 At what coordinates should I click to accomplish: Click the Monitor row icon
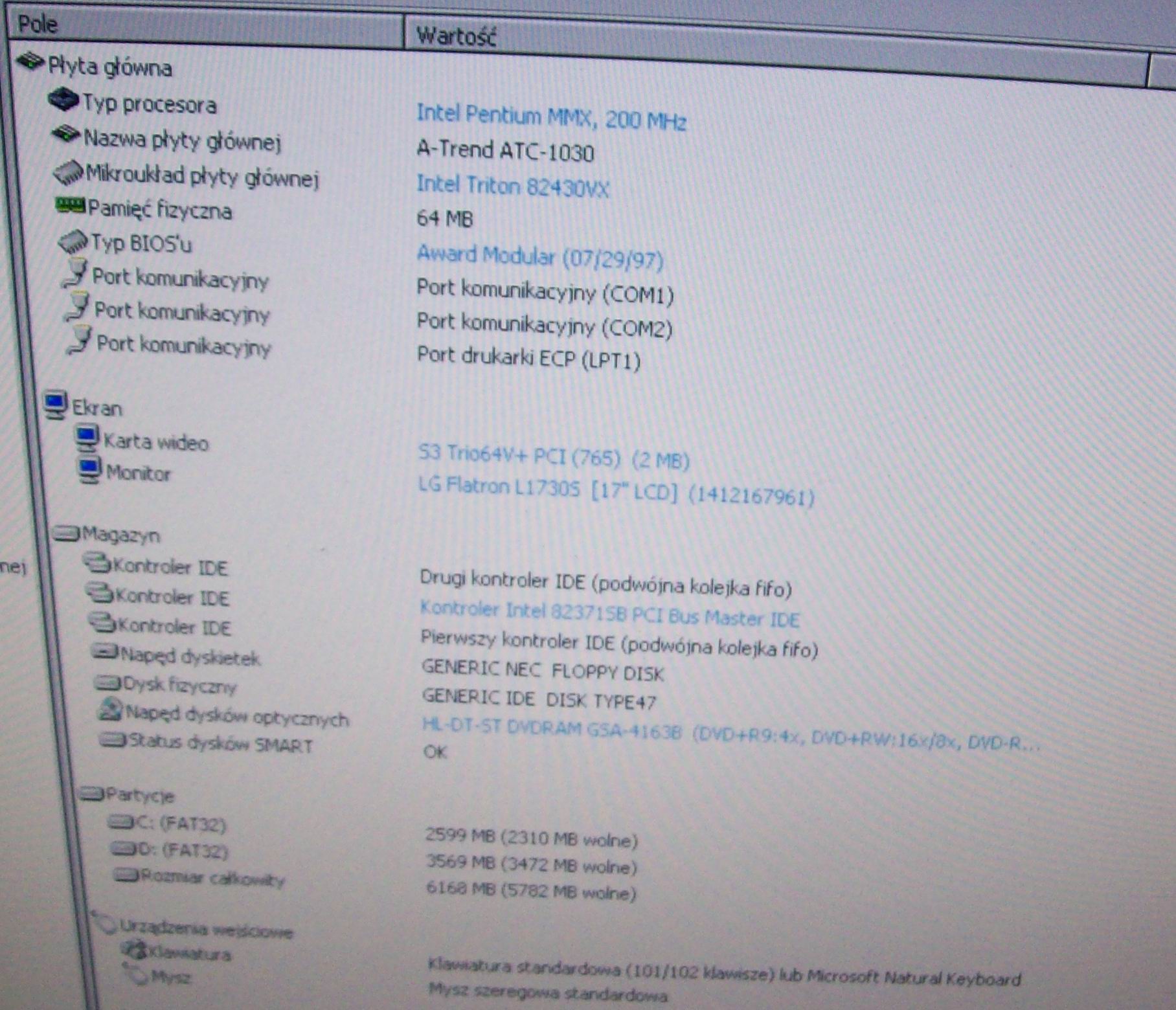click(x=89, y=470)
